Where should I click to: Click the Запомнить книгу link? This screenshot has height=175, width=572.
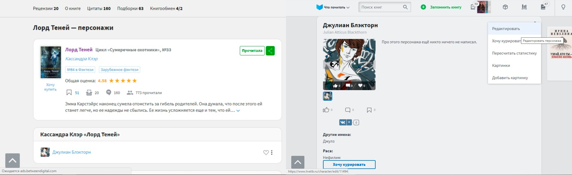coord(446,7)
